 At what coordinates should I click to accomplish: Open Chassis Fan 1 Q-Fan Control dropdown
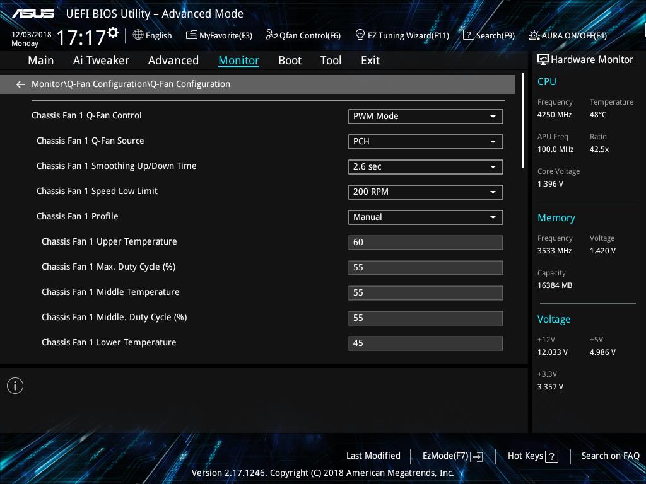tap(426, 117)
